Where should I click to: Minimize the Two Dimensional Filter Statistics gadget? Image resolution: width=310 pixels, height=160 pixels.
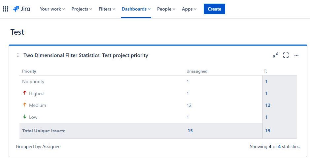click(275, 55)
